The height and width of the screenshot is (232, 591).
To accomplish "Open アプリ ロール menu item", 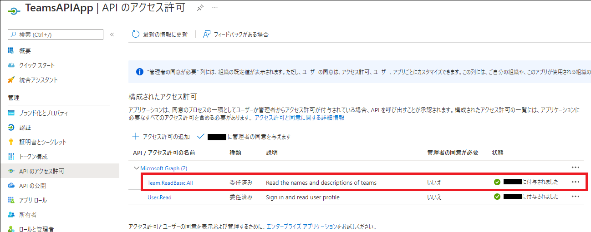I will click(x=33, y=200).
